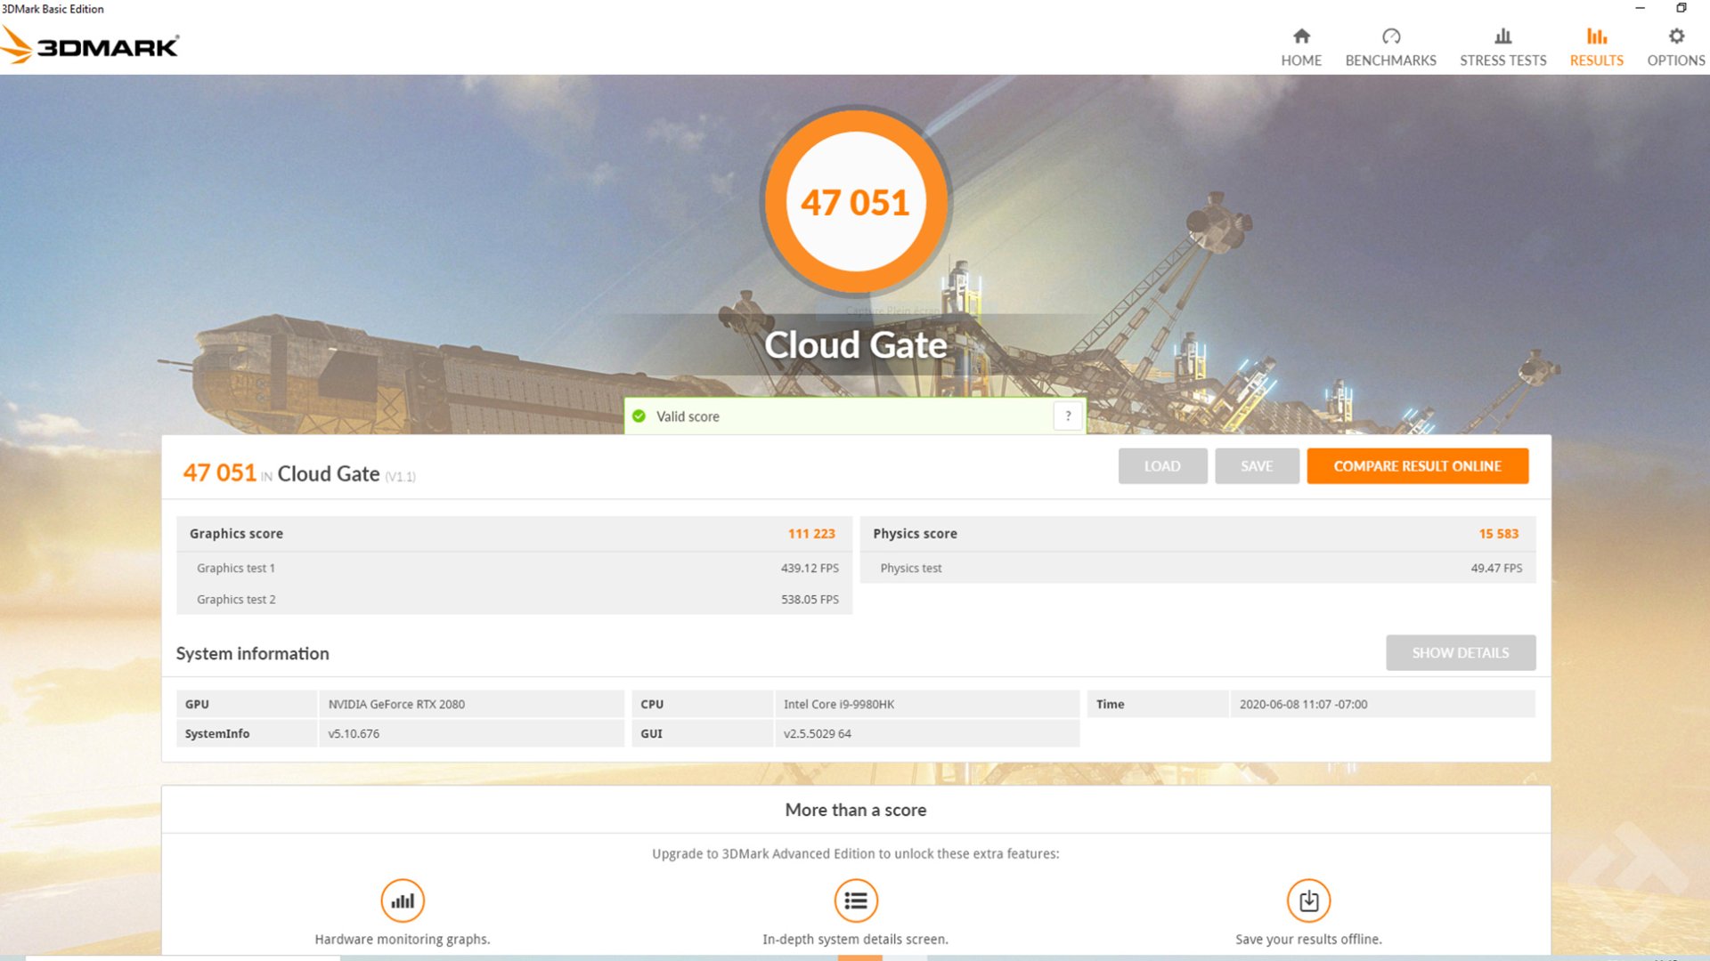Click the 538.05 FPS value
This screenshot has width=1710, height=961.
coord(810,600)
